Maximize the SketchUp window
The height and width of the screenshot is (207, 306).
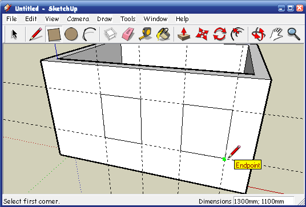[x=291, y=8]
